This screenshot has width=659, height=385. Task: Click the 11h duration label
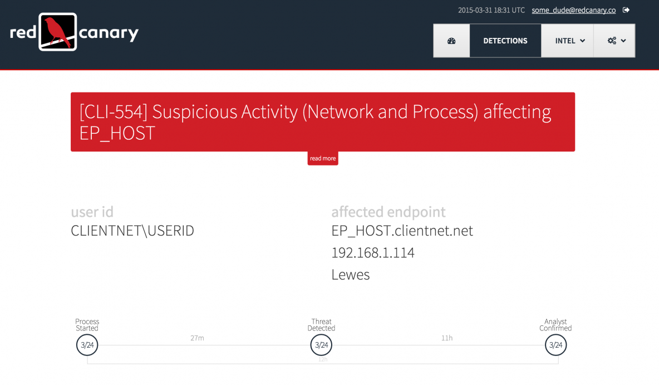(447, 338)
